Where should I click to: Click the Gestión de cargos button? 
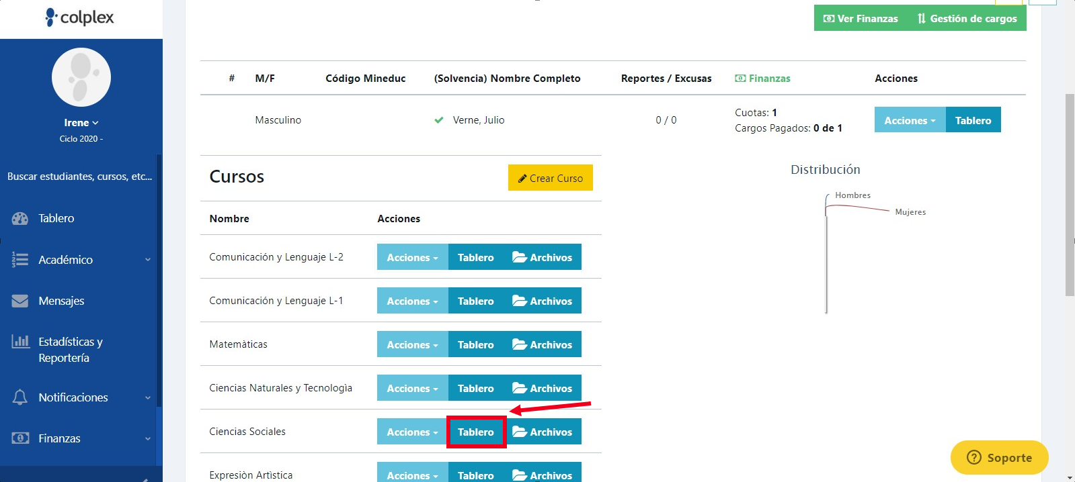967,18
